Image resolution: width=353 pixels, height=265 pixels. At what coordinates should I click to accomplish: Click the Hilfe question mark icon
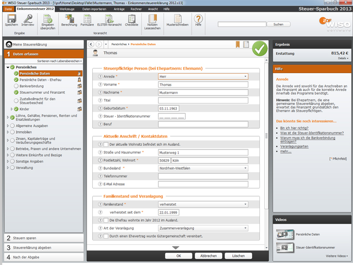click(198, 19)
